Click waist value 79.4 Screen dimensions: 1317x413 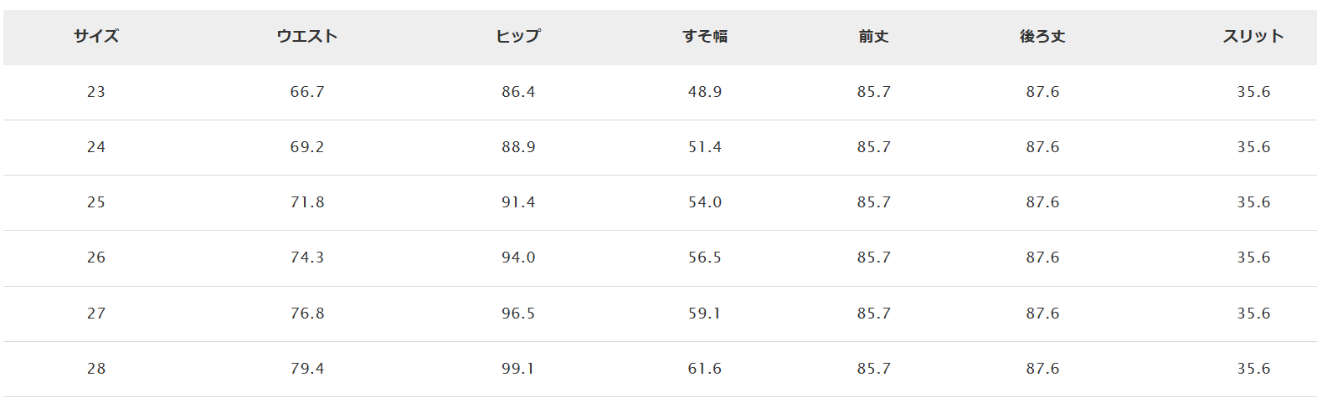(307, 369)
